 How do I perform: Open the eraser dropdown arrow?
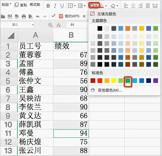117,6
